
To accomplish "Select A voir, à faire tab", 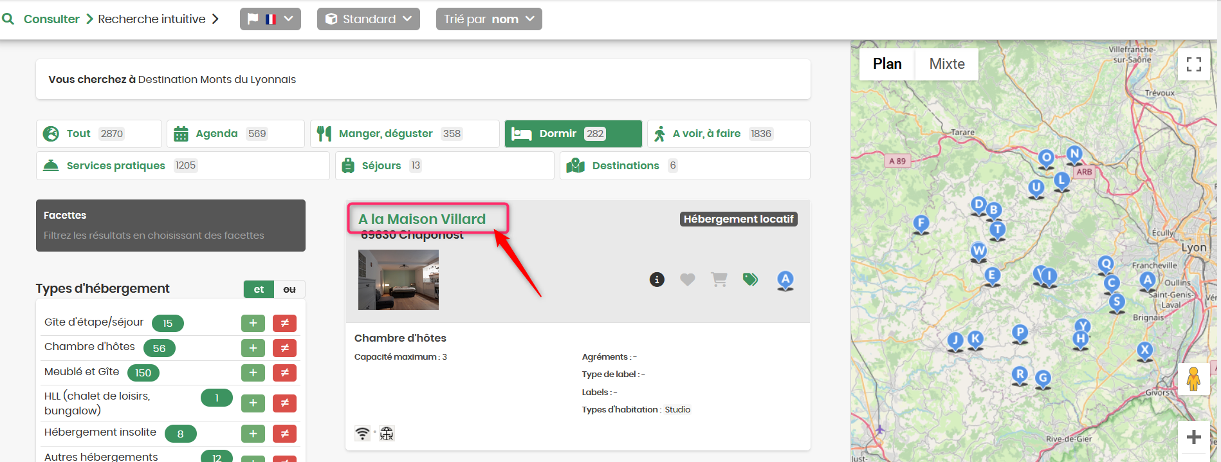I will click(x=728, y=134).
